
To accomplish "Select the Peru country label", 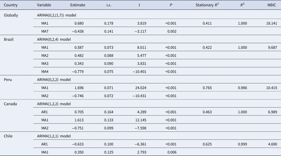I will point(7,79).
